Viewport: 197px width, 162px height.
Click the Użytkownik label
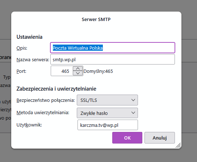[29, 125]
